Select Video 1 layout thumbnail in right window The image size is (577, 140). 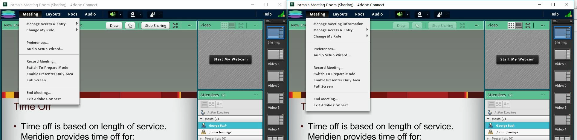(562, 55)
